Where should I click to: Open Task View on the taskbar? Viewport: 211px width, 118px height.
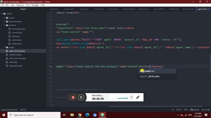pos(64,115)
